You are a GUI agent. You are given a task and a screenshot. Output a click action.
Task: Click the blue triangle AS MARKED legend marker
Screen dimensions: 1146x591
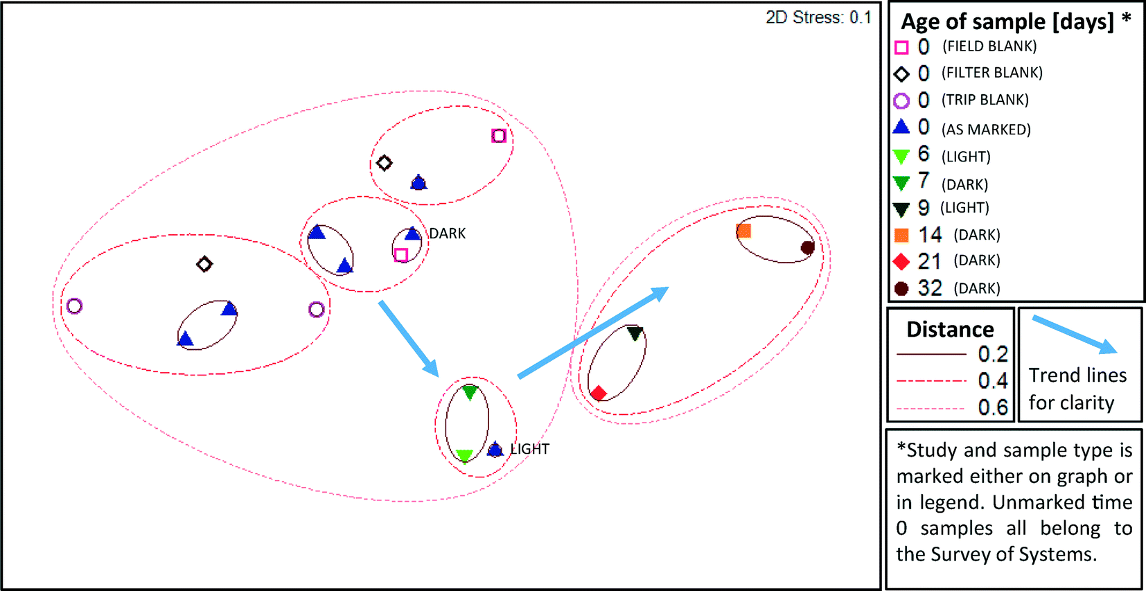tap(901, 127)
